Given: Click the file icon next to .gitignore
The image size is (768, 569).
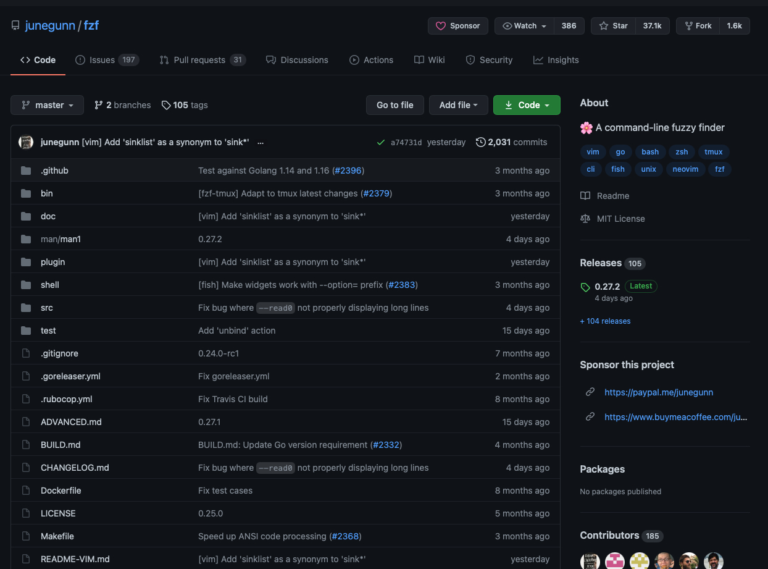Looking at the screenshot, I should coord(26,353).
